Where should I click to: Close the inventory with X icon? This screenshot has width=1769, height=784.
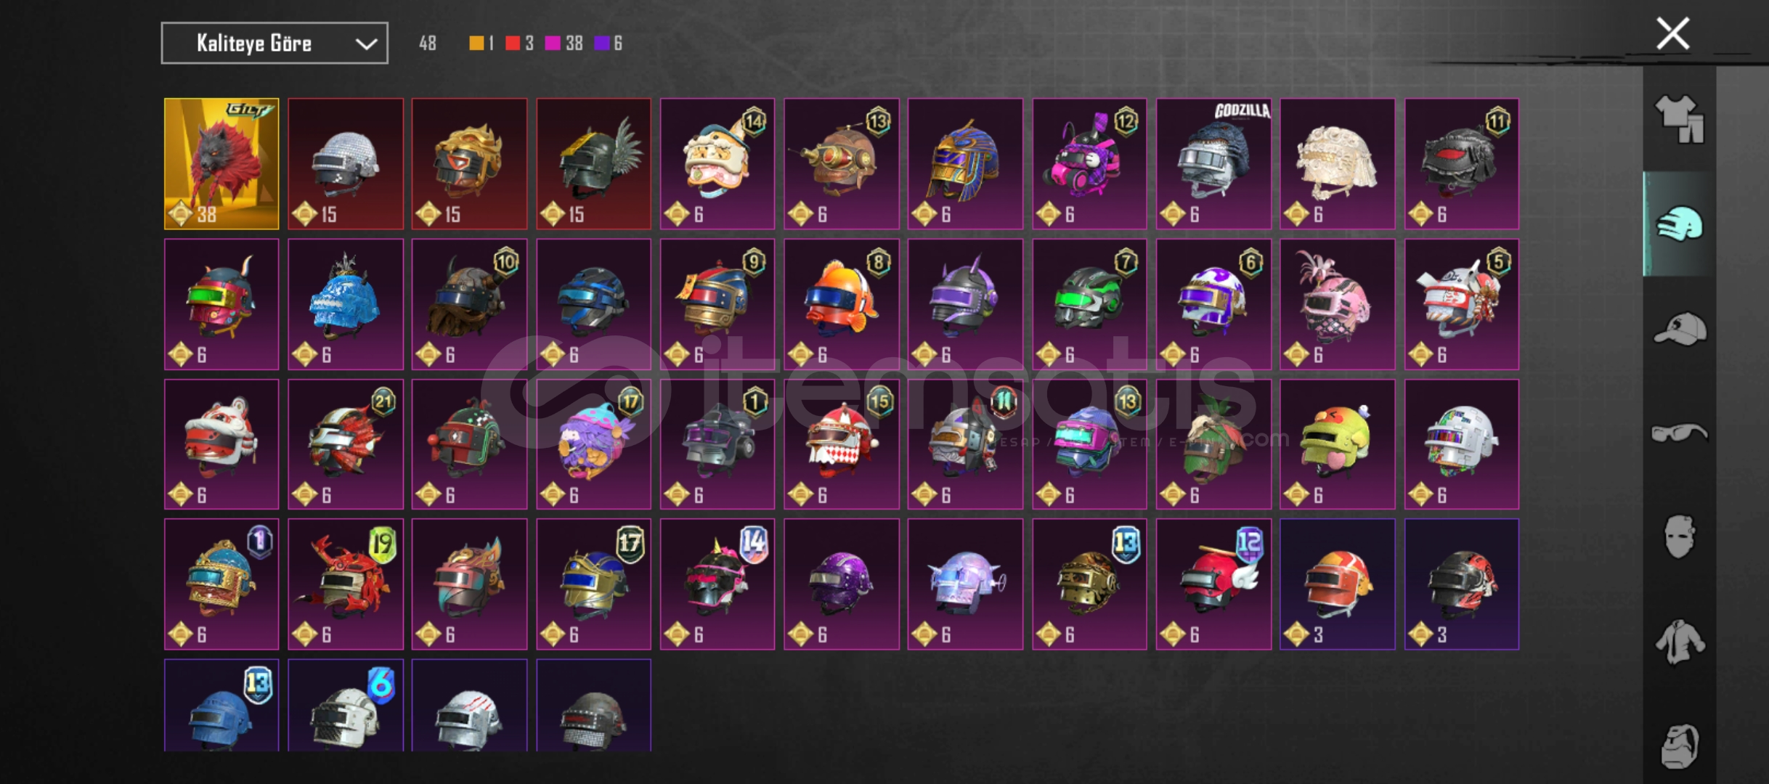(1673, 33)
